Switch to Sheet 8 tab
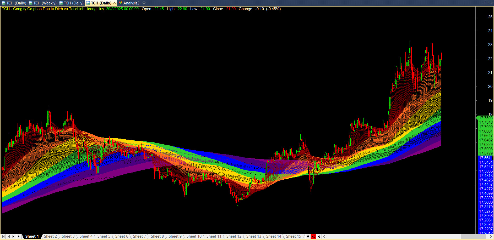 tap(157, 236)
